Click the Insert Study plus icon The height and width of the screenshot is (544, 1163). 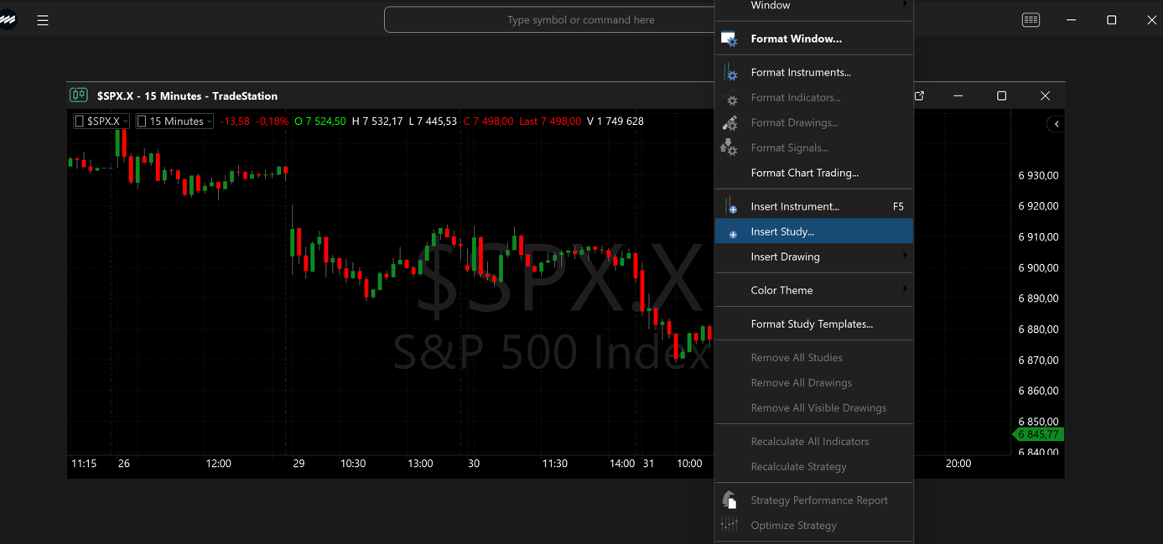coord(733,234)
